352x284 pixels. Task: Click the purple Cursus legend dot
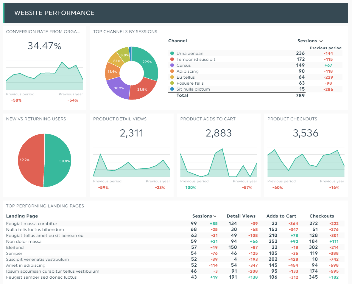172,65
